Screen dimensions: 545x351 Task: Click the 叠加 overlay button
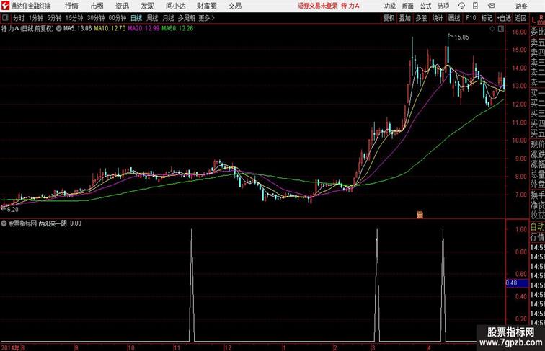click(x=405, y=18)
